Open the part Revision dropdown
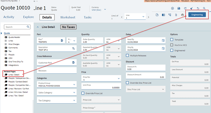Viewport: 211px width, 113px height. [74, 41]
